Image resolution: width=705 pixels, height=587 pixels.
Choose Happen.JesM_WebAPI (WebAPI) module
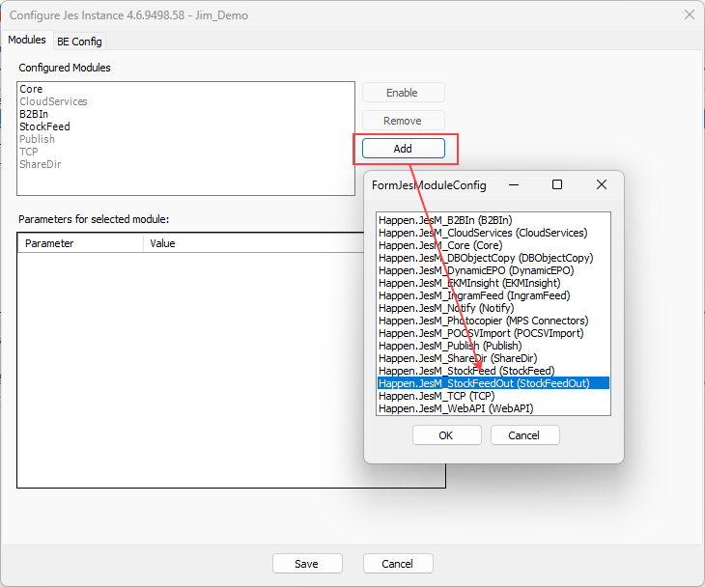tap(493, 408)
